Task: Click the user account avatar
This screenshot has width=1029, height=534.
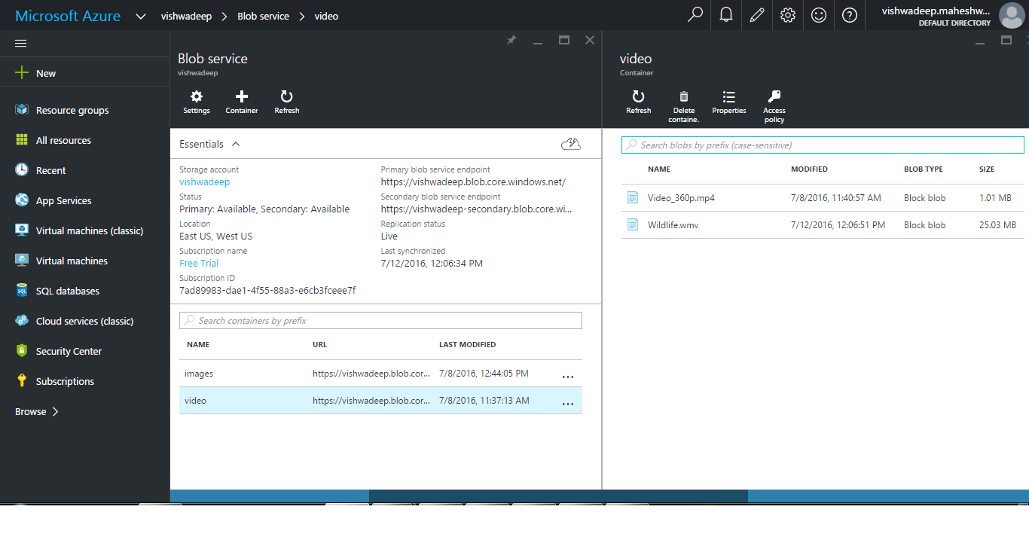Action: pyautogui.click(x=1011, y=15)
